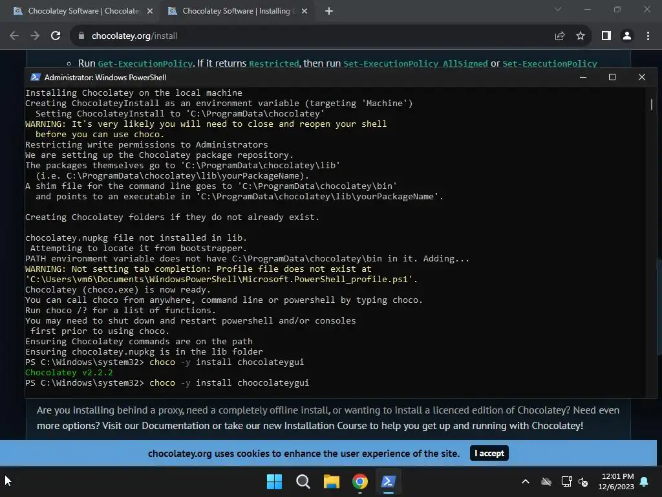Viewport: 662px width, 497px height.
Task: Bookmark this page with star icon
Action: [x=581, y=36]
